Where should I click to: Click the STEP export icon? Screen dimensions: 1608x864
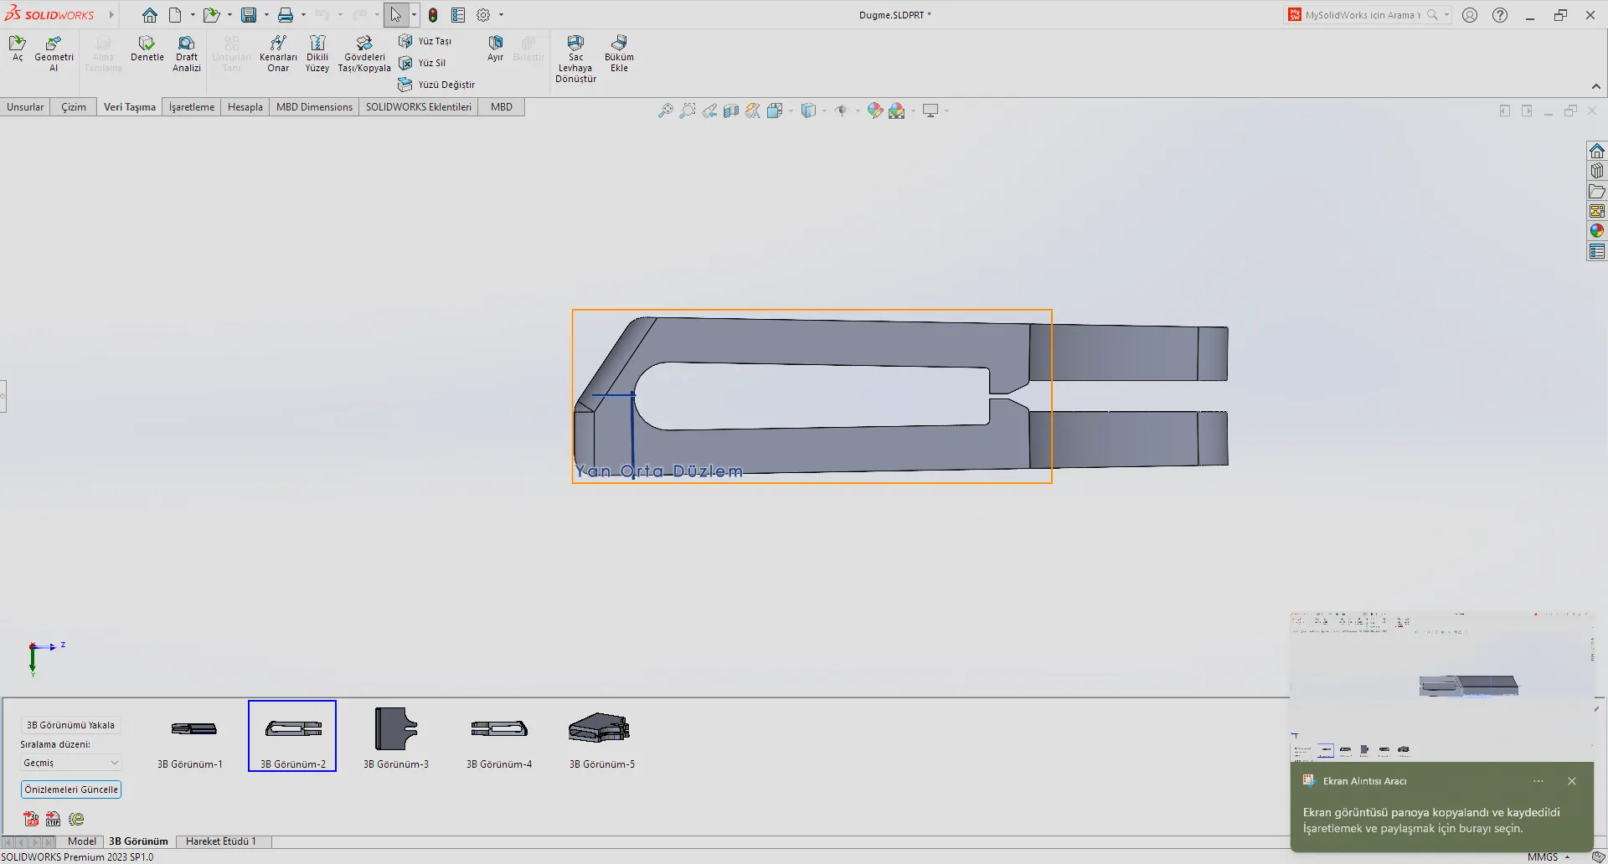[53, 819]
